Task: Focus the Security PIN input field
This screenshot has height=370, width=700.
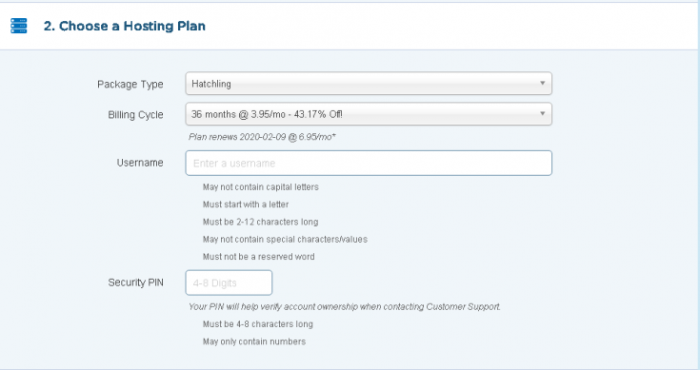Action: tap(229, 282)
